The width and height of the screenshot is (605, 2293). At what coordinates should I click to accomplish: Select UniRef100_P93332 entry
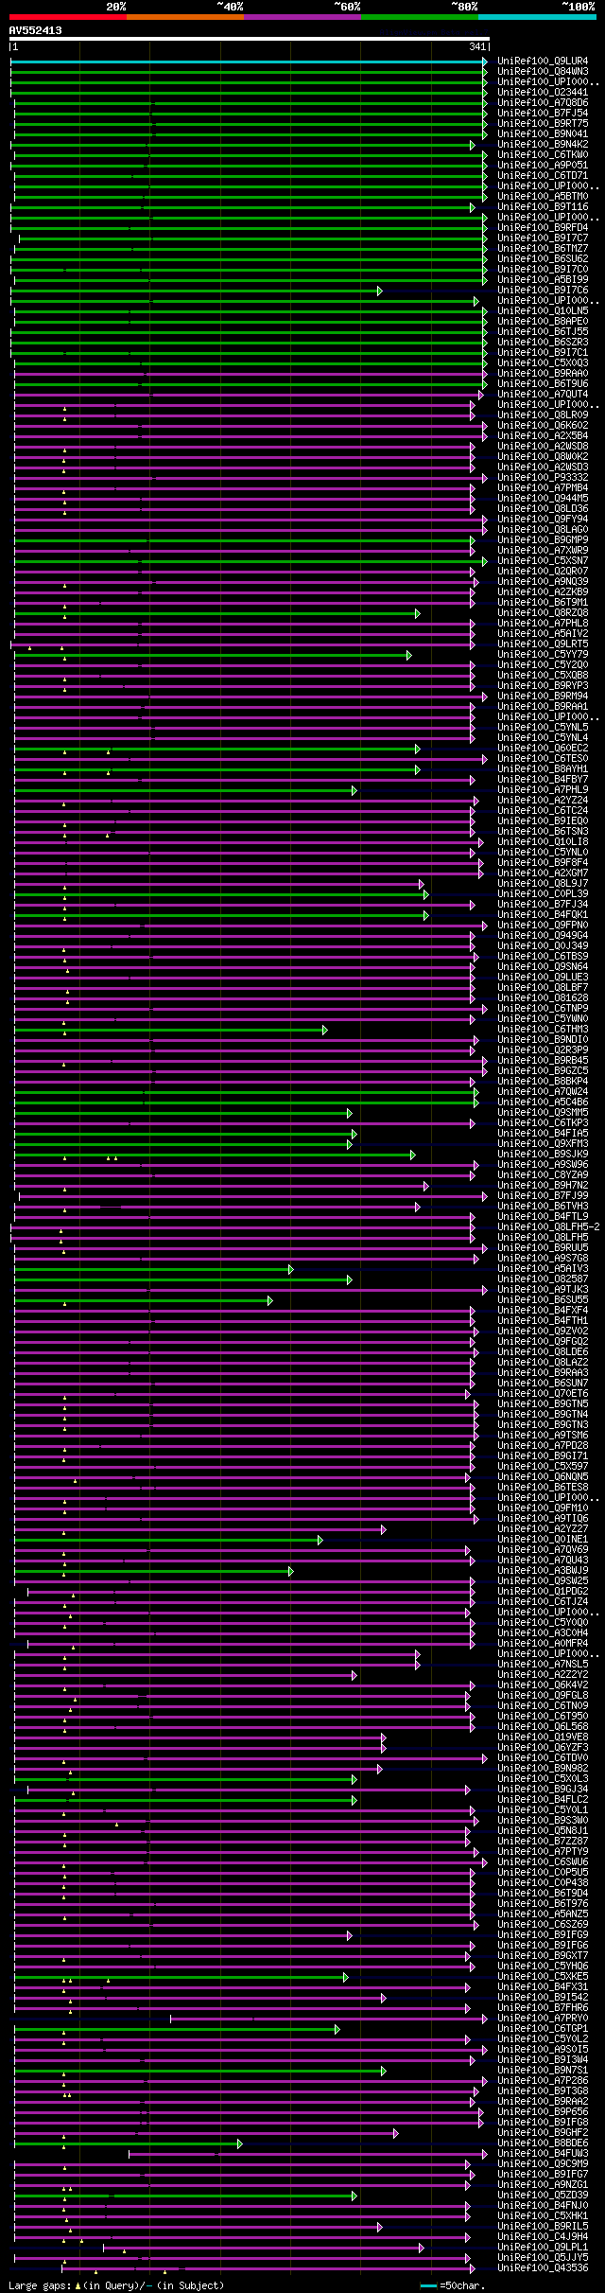543,477
